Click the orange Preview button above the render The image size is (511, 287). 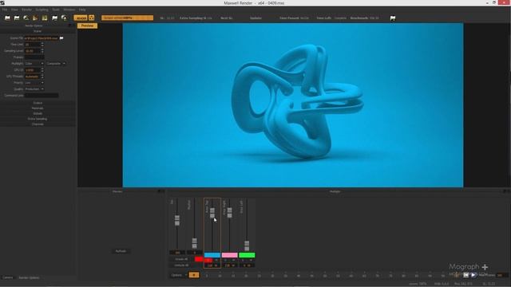coord(87,26)
